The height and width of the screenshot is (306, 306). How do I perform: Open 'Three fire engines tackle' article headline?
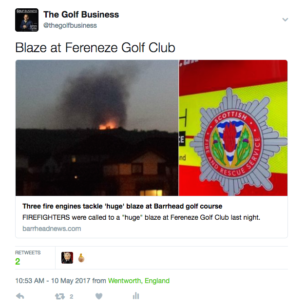(122, 206)
